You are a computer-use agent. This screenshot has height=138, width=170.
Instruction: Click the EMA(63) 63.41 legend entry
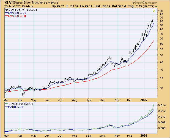pos(17,16)
